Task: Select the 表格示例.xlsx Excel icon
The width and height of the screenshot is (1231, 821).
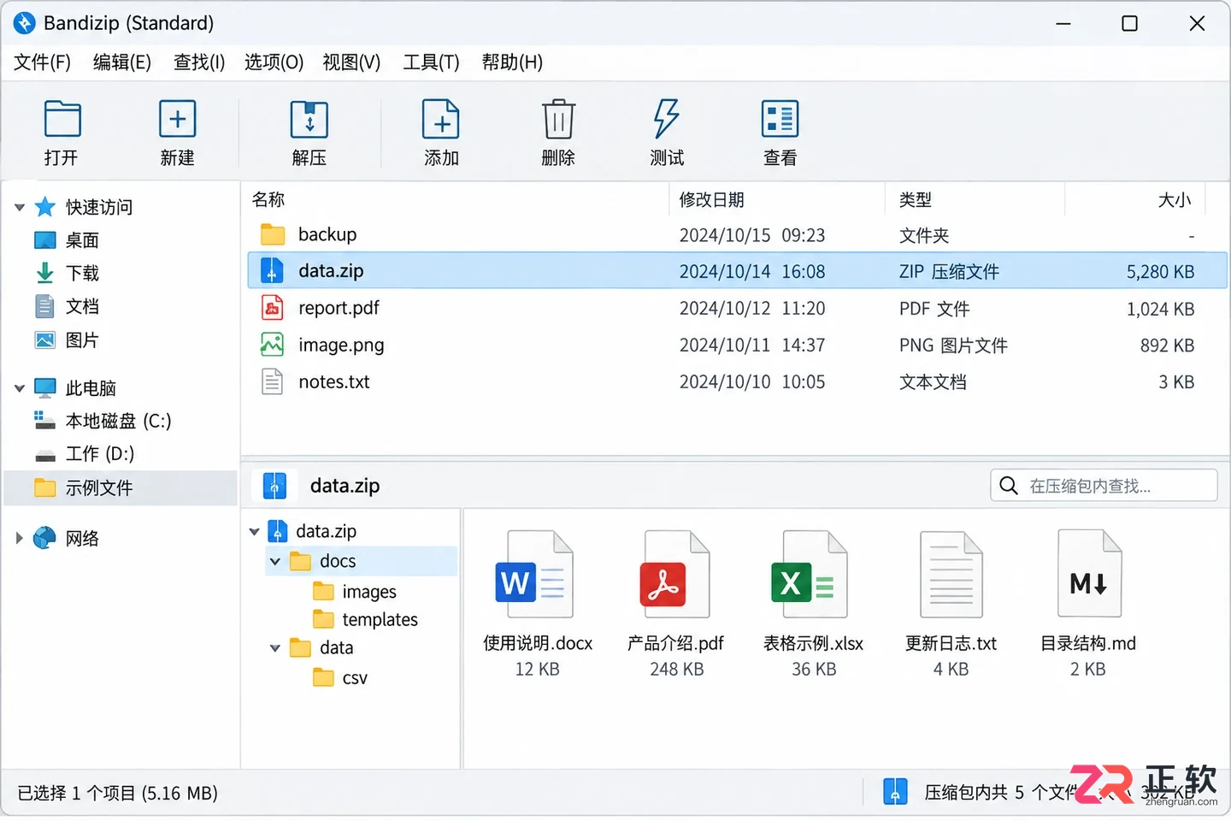Action: pos(810,574)
